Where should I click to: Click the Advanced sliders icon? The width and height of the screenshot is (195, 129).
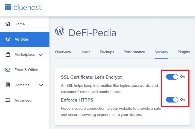pos(8,100)
